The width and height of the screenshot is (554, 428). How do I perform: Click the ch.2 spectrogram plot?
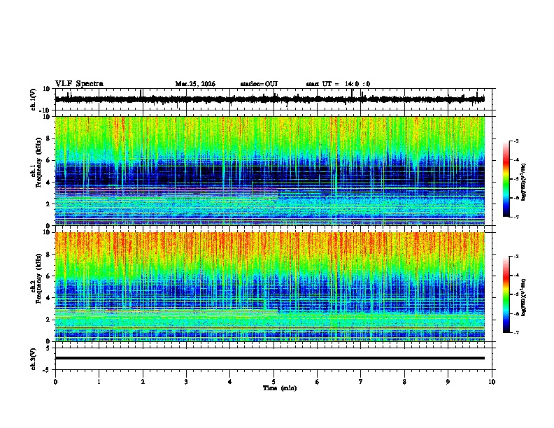coord(270,287)
